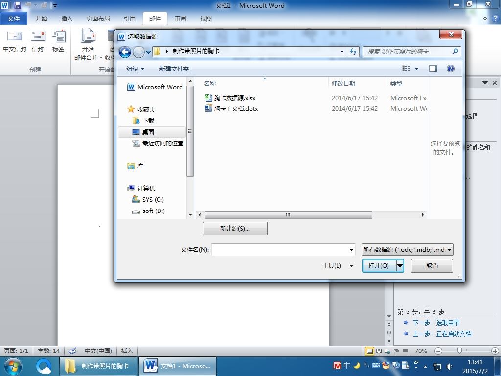
Task: Go back using the dialog's Back arrow
Action: click(125, 52)
